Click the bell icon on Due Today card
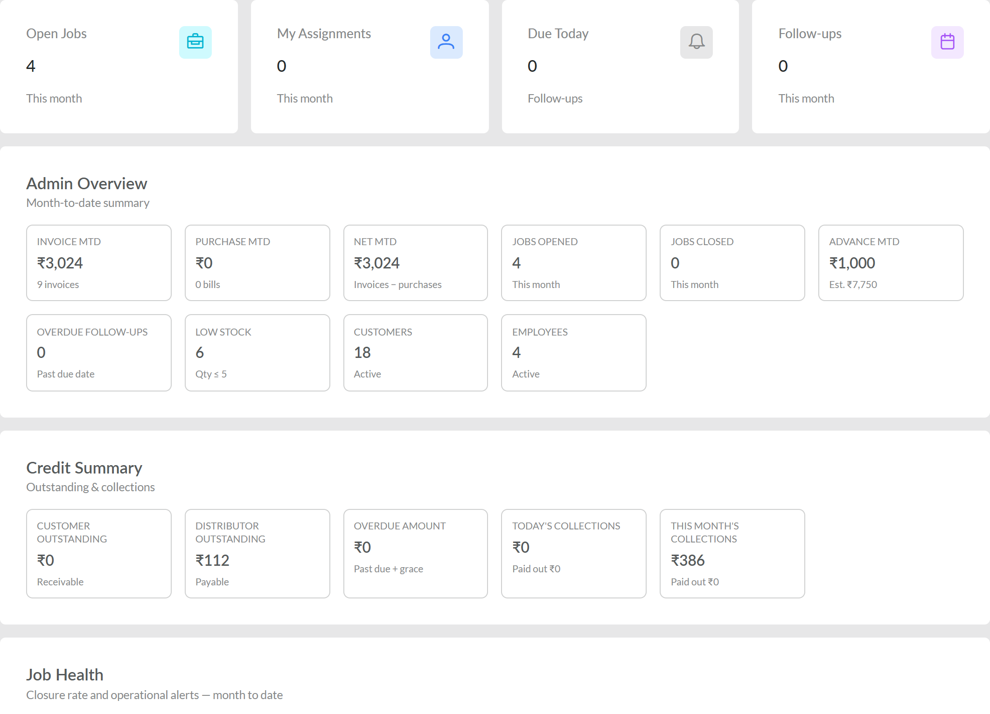Screen dimensions: 990x714 (696, 42)
